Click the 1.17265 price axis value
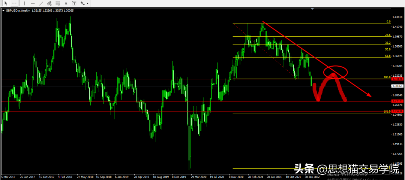The image size is (405, 180). pyautogui.click(x=397, y=154)
